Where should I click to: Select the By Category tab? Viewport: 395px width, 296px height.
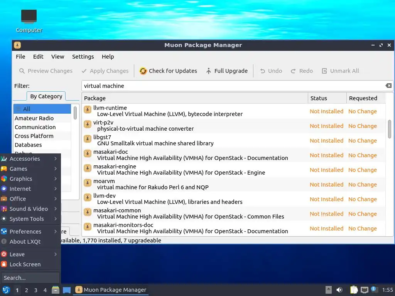[x=46, y=96]
